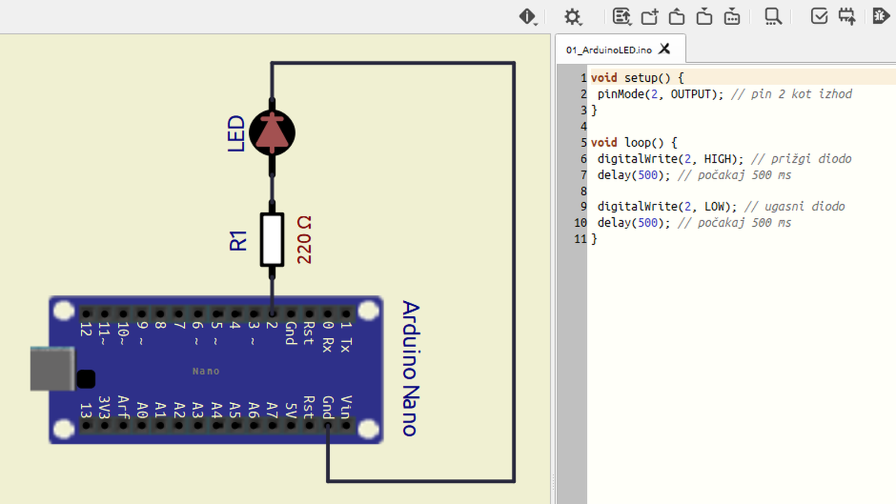This screenshot has height=504, width=896.
Task: Click the R1 resistor component
Action: click(272, 240)
